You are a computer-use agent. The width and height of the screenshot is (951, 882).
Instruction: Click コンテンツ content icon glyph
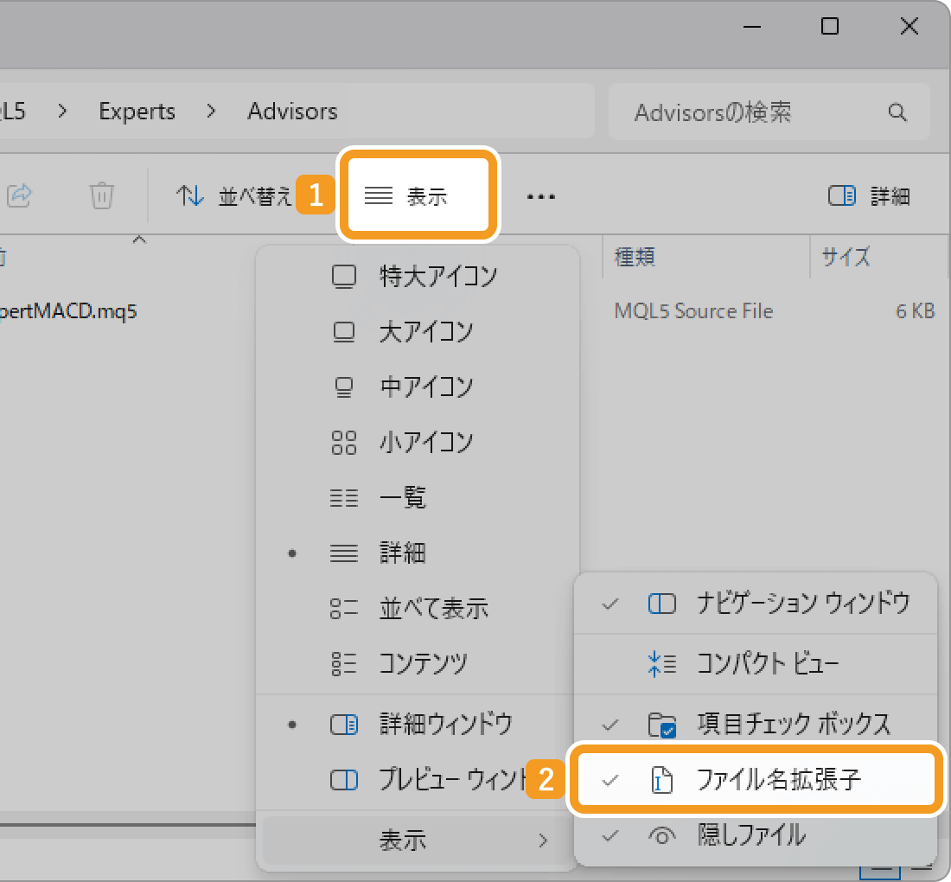pyautogui.click(x=344, y=663)
